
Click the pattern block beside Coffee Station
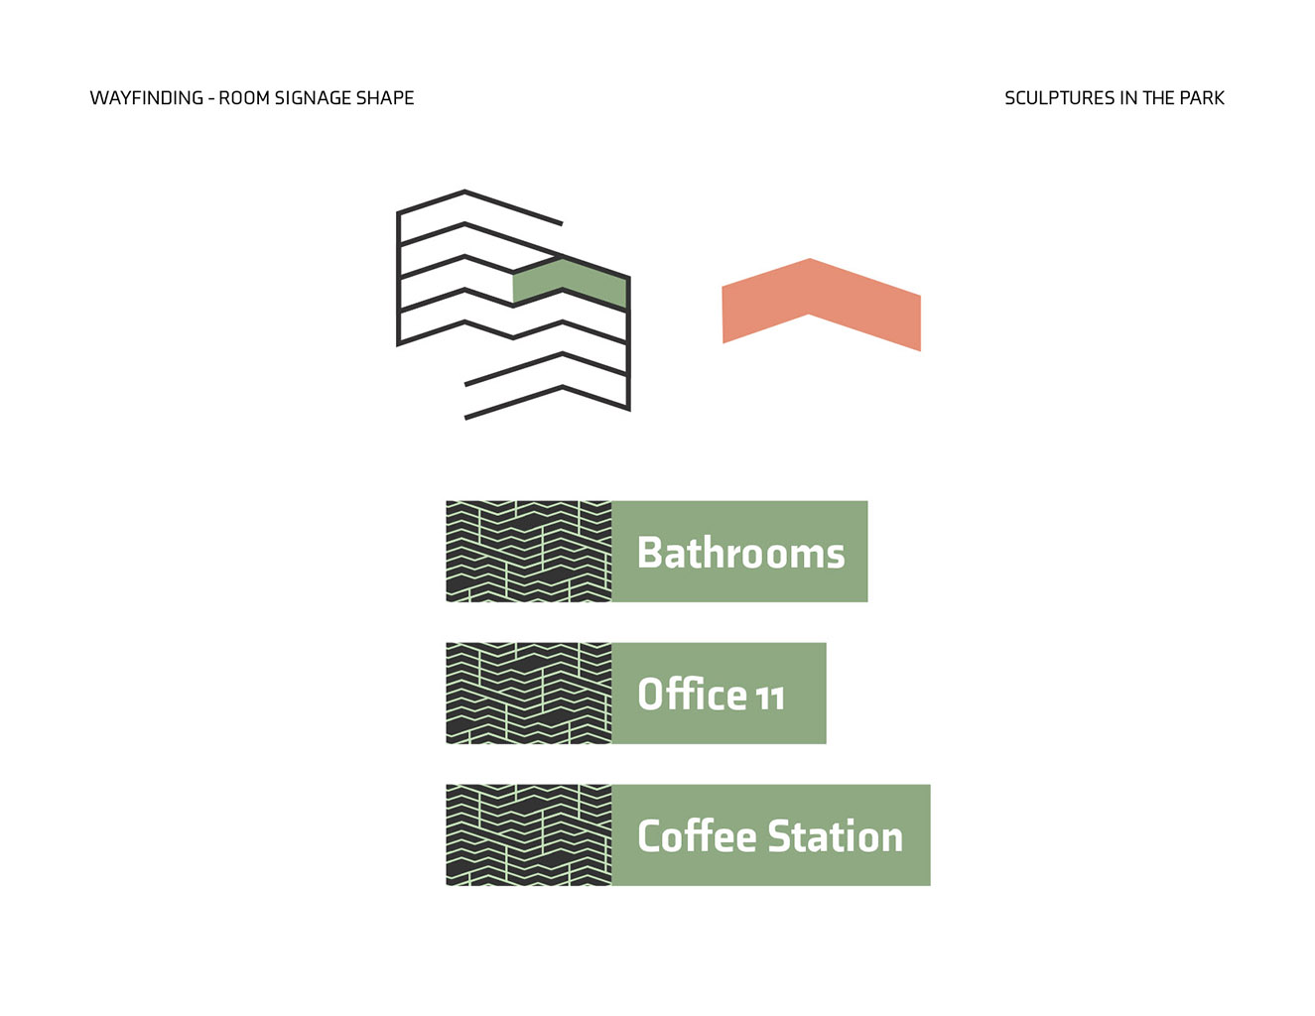click(529, 835)
